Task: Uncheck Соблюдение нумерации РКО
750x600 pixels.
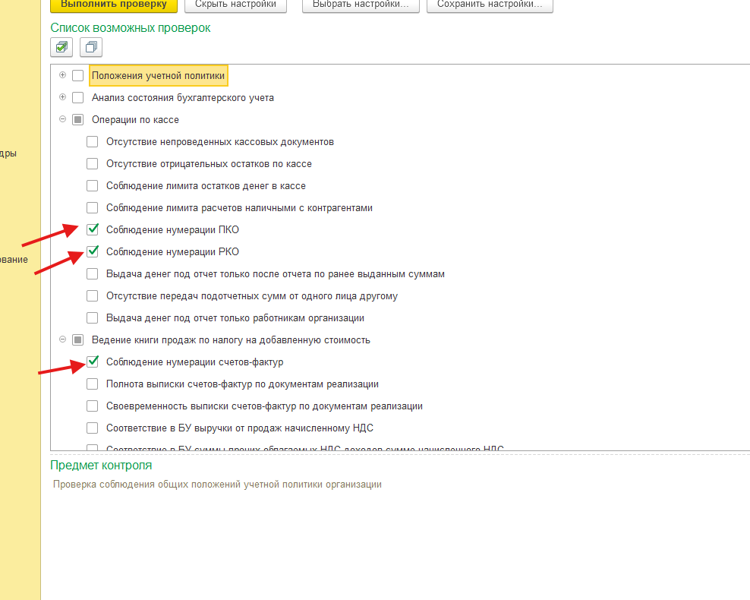Action: coord(93,251)
